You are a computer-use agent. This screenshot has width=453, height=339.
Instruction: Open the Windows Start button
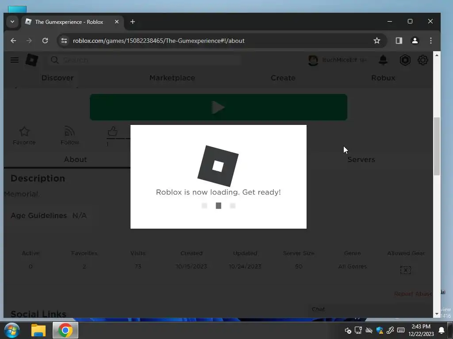tap(12, 330)
